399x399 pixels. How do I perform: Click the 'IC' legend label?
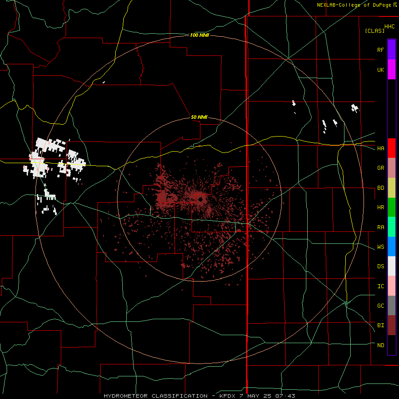pyautogui.click(x=380, y=286)
